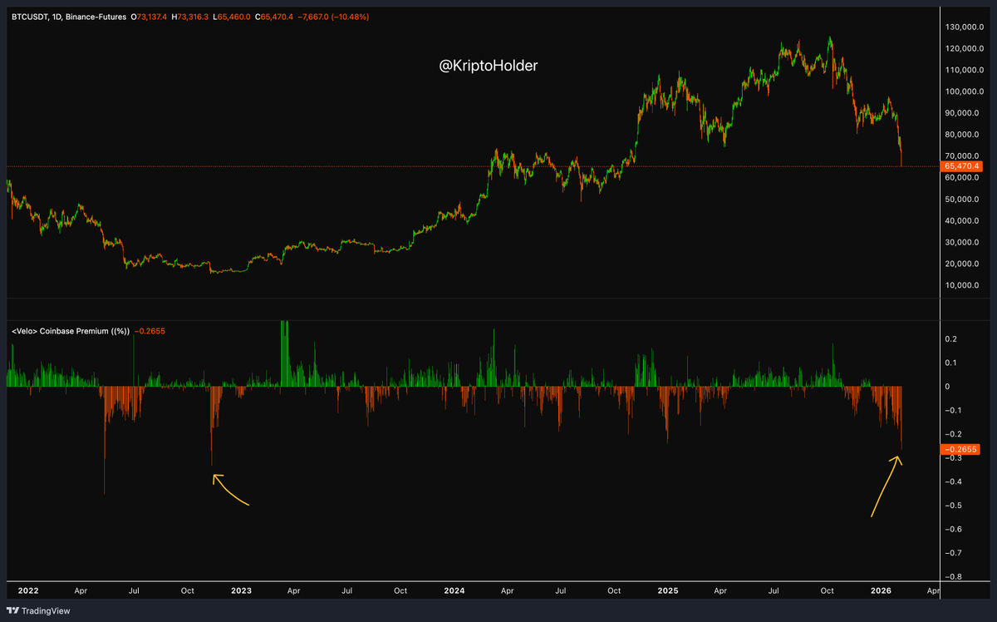Click the 2025 label on time axis

pos(668,590)
